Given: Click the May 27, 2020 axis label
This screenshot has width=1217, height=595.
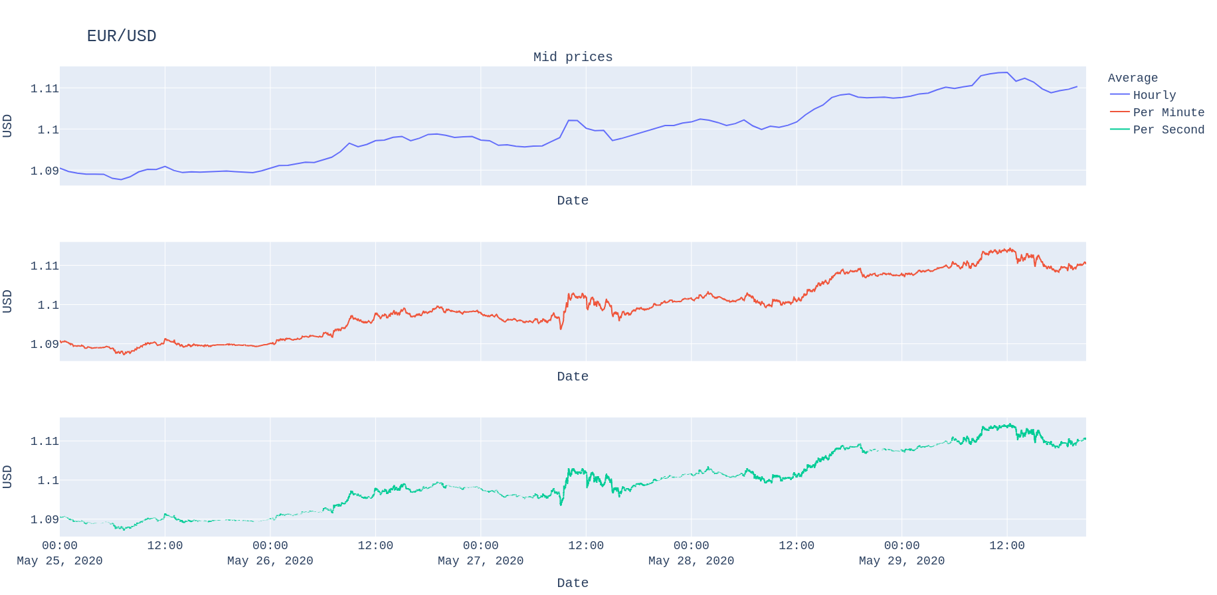Looking at the screenshot, I should point(481,560).
